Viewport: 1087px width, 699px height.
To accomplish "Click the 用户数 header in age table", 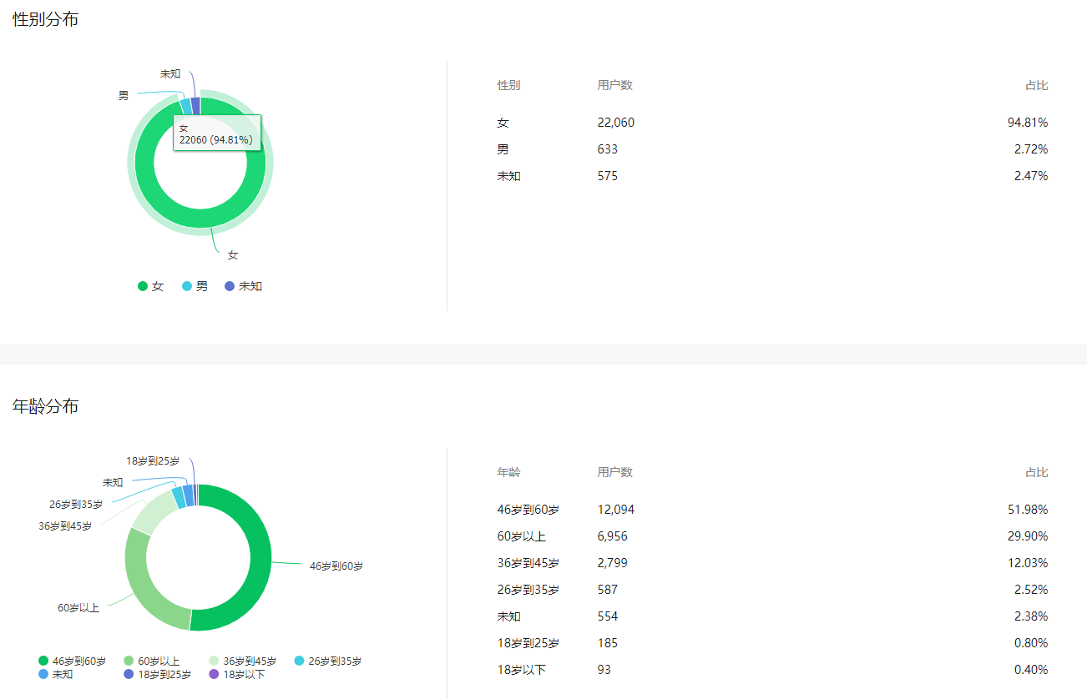I will pyautogui.click(x=615, y=472).
